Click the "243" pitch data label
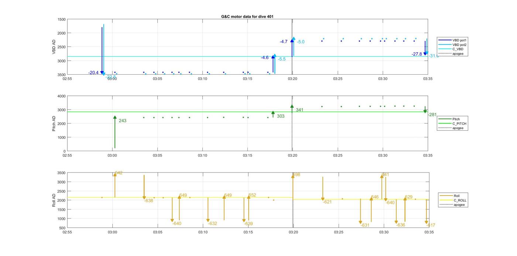The width and height of the screenshot is (517, 256). 123,121
